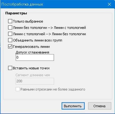Enable the 'Только выбранное' checkbox
This screenshot has height=114, width=115.
pos(10,21)
